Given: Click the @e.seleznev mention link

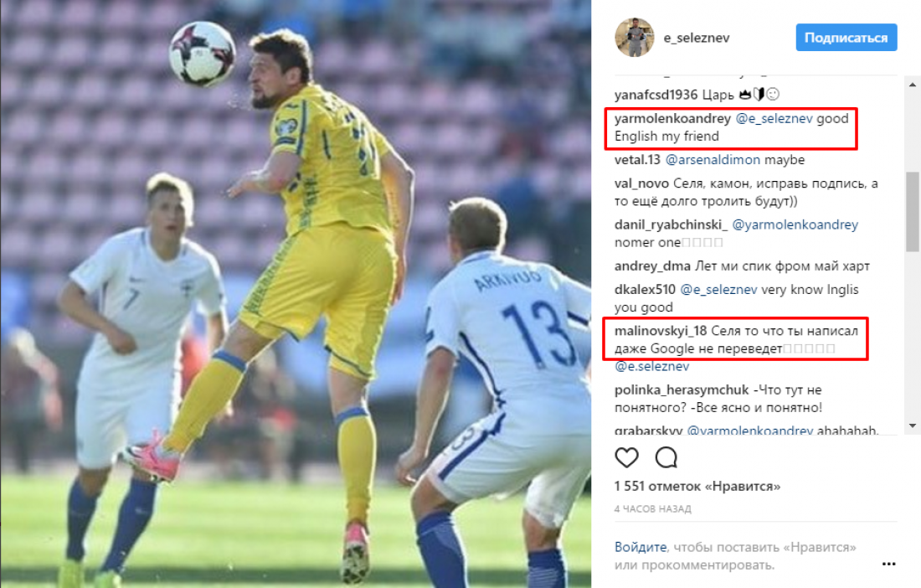Looking at the screenshot, I should (651, 366).
